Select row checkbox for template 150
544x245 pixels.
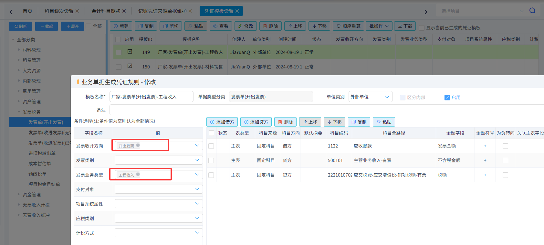pyautogui.click(x=119, y=67)
